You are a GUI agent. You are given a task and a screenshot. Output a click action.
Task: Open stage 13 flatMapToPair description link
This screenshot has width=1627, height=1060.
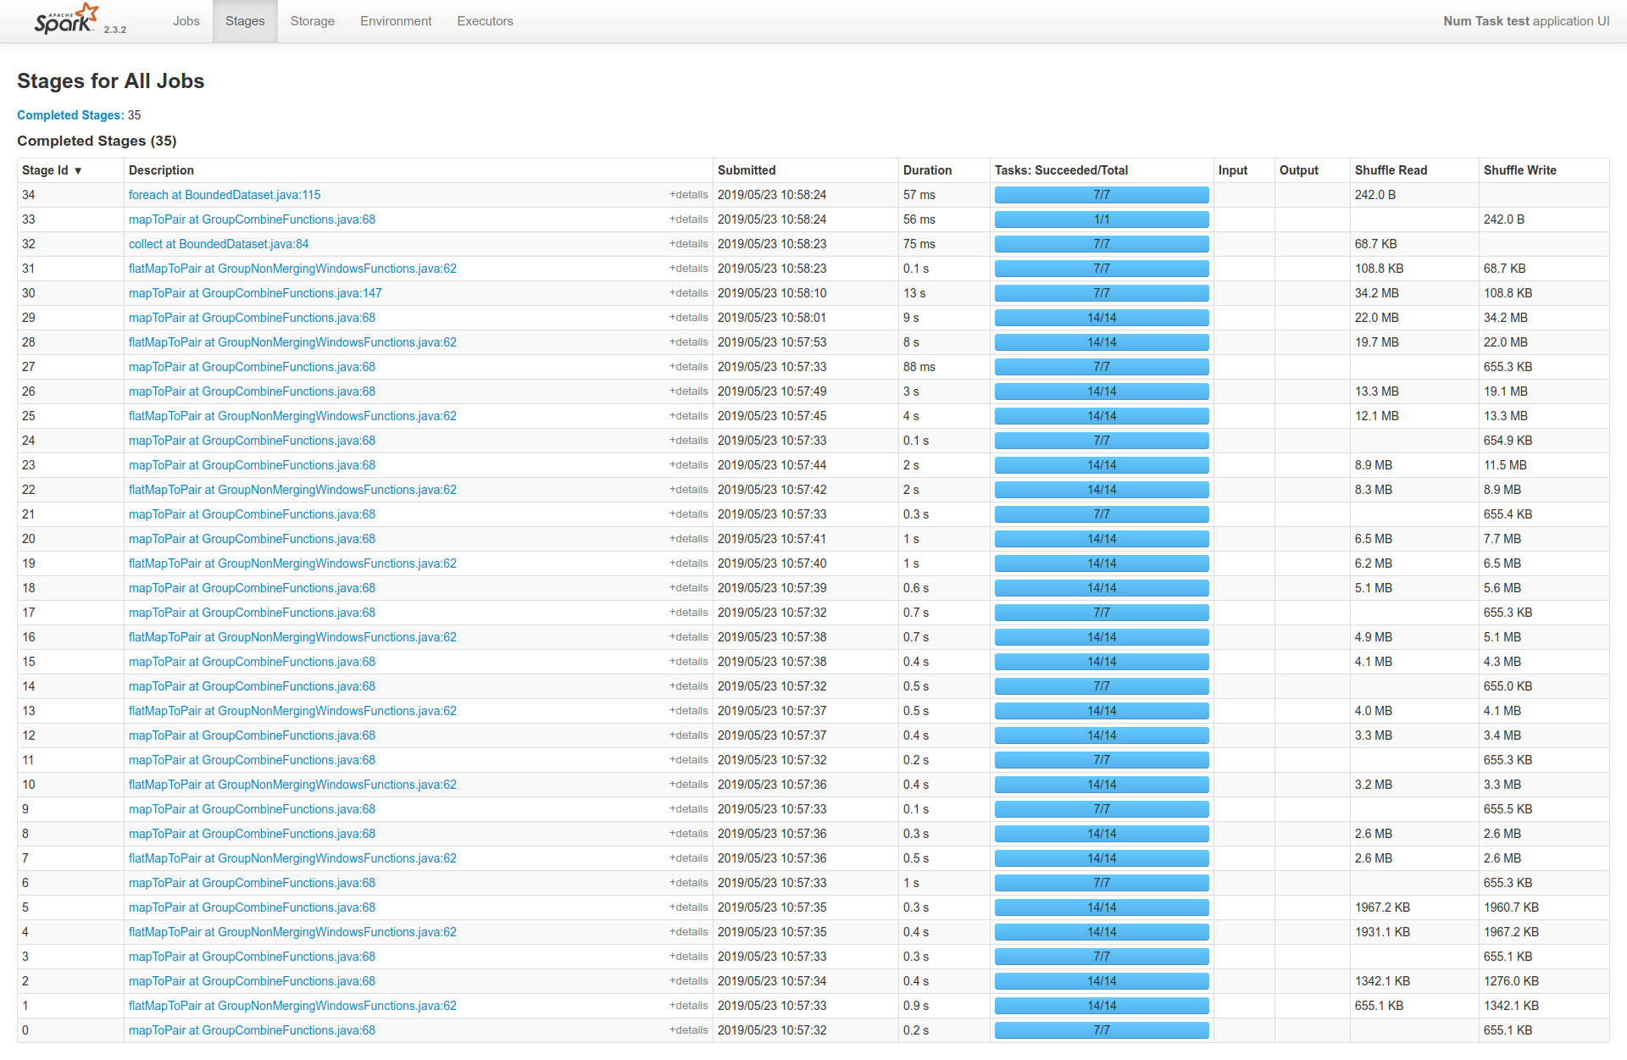click(x=292, y=711)
